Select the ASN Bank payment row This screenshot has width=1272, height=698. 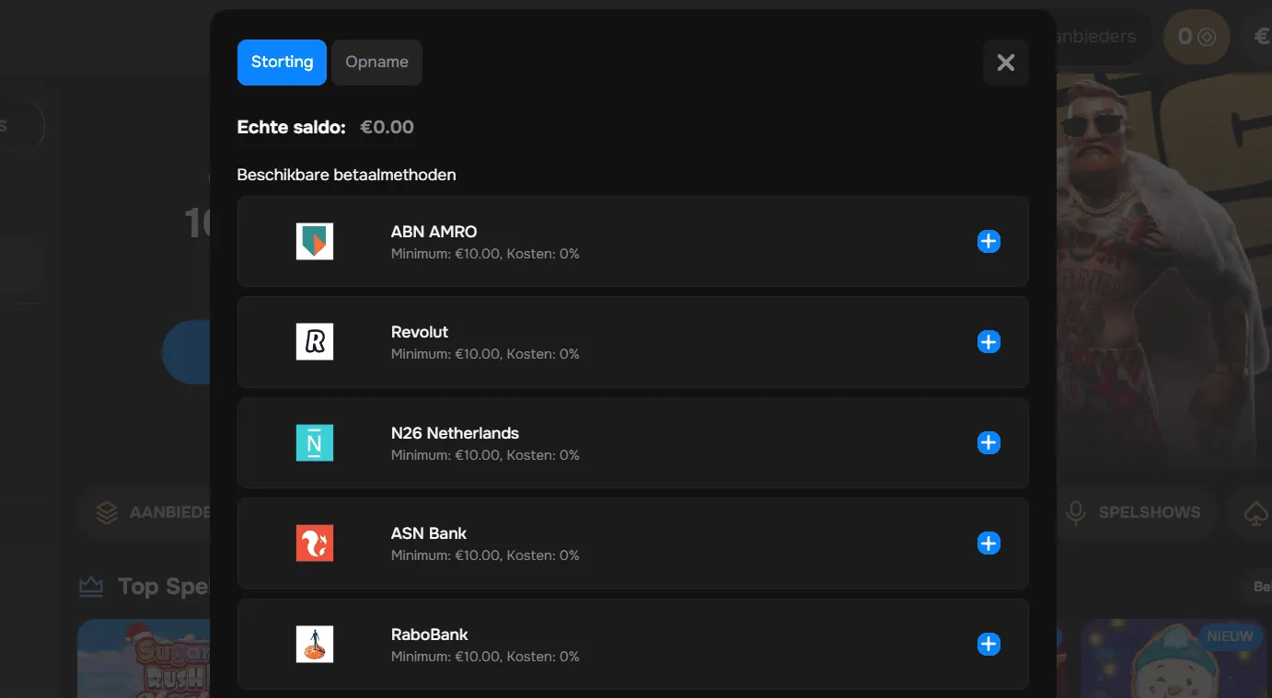[632, 543]
